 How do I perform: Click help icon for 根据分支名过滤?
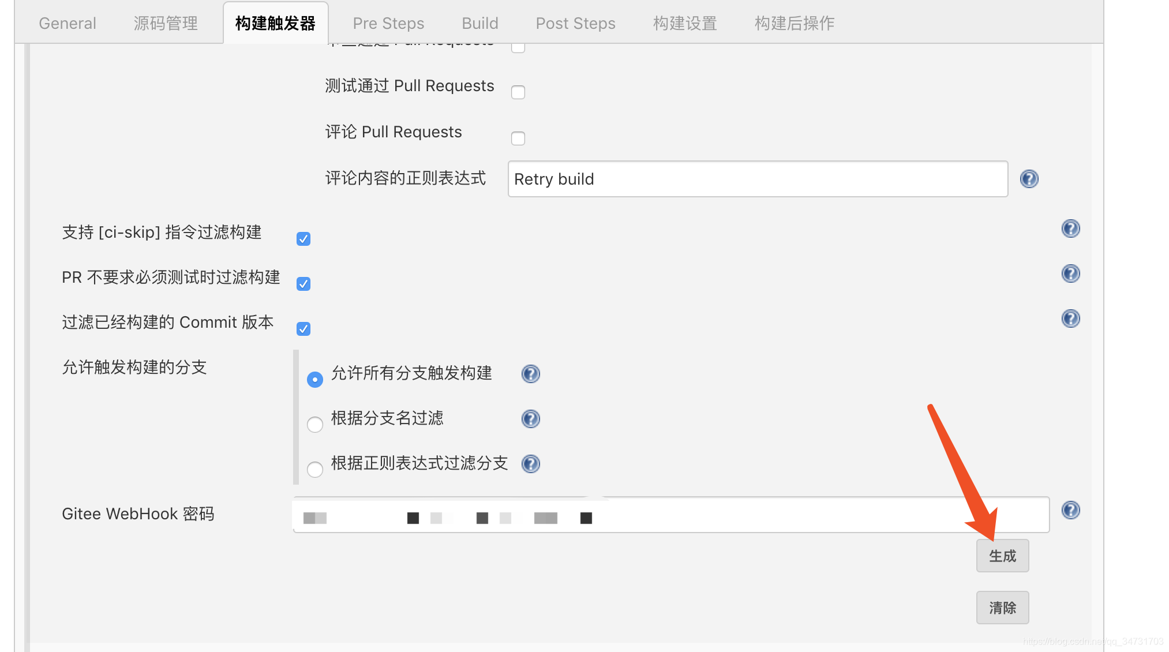531,418
